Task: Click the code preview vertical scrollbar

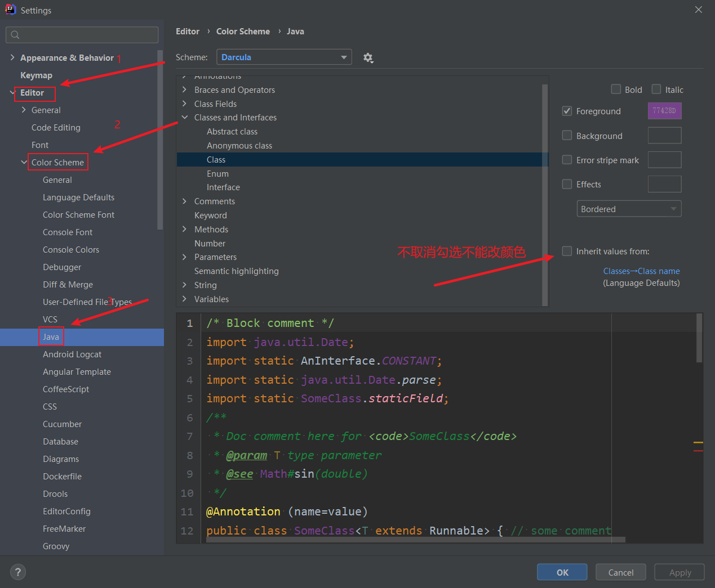Action: click(699, 338)
